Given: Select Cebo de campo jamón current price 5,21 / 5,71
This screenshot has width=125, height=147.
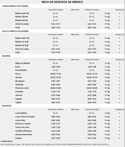Looking at the screenshot, I should click(x=92, y=24).
